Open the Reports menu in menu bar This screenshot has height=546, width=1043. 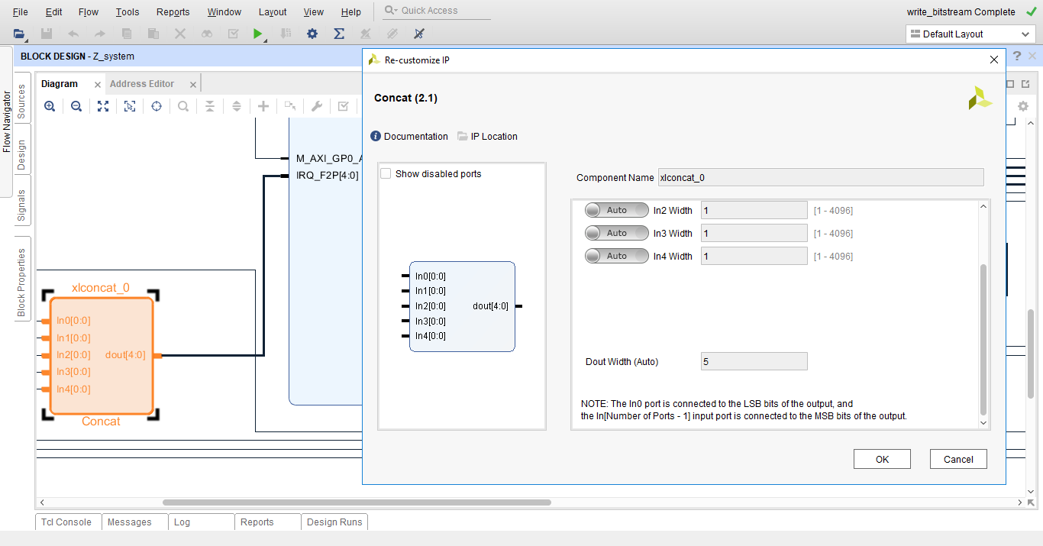click(173, 11)
